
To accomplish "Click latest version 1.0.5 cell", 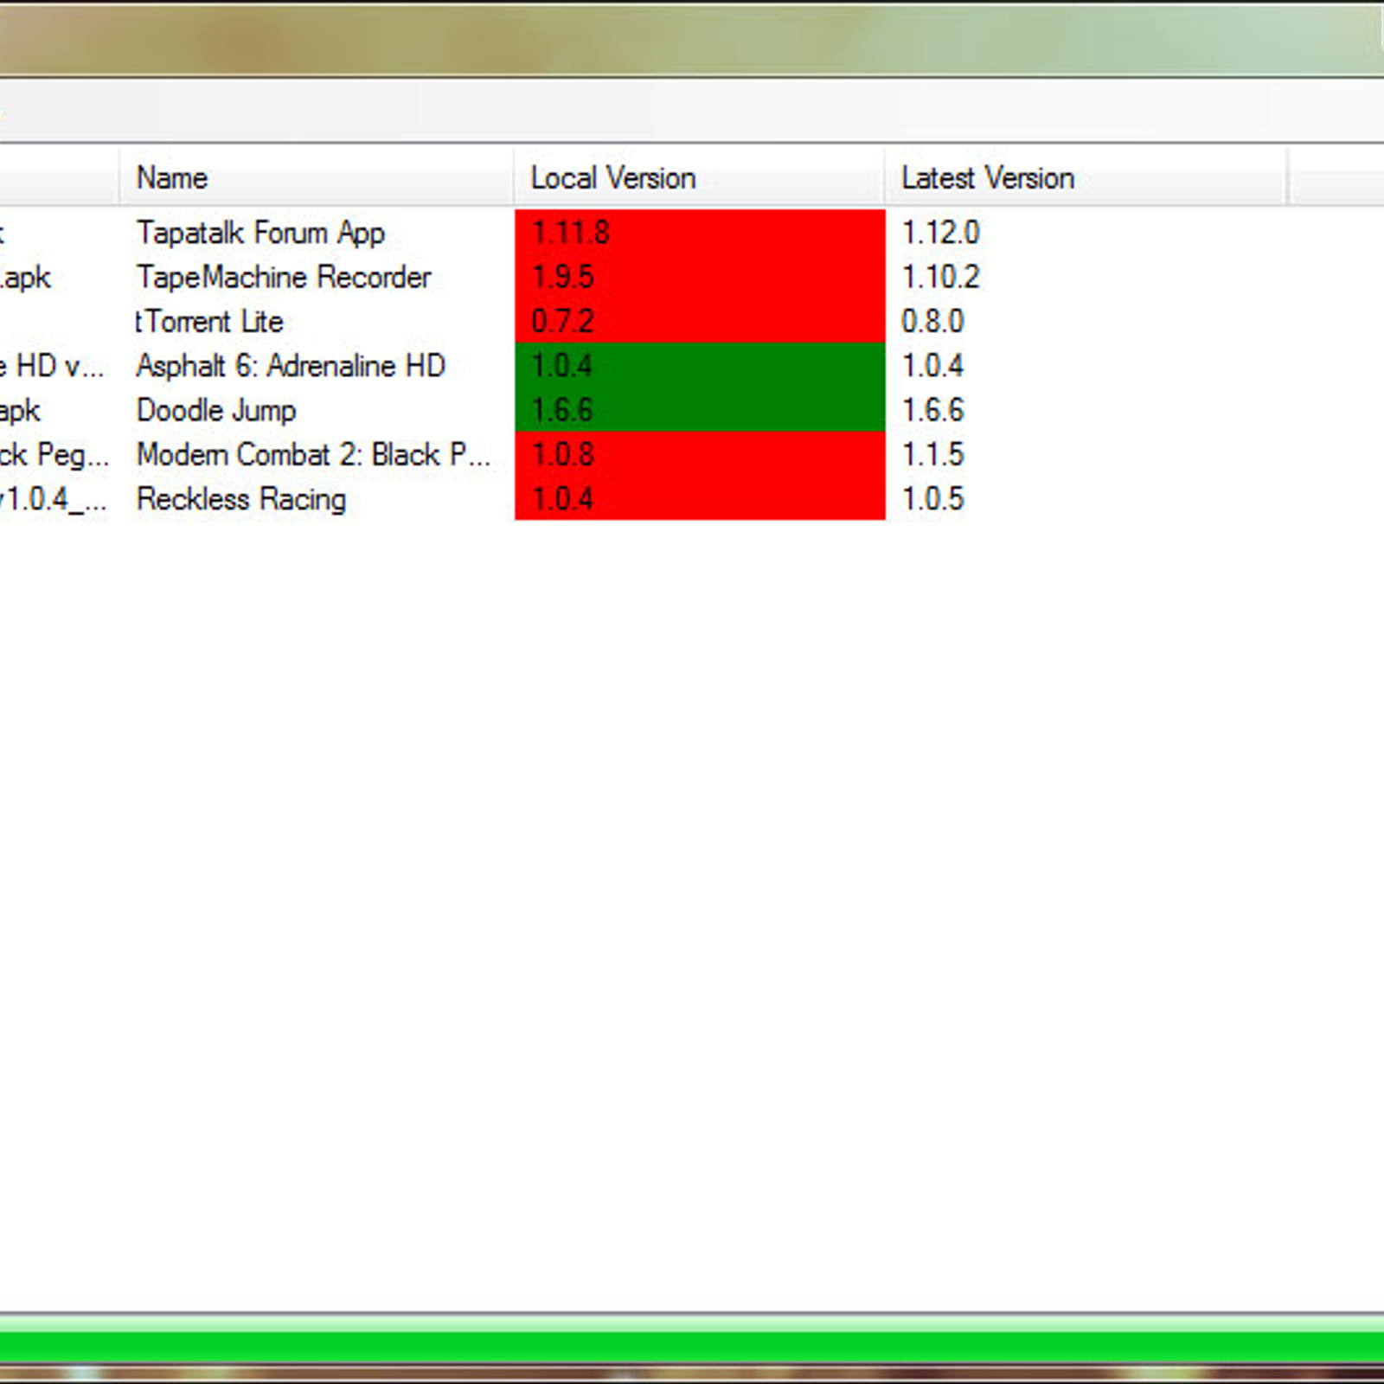I will point(932,499).
